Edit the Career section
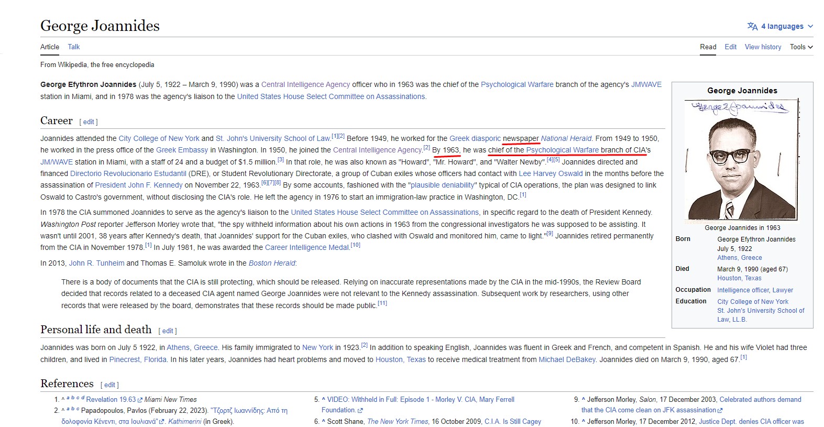 (x=89, y=122)
